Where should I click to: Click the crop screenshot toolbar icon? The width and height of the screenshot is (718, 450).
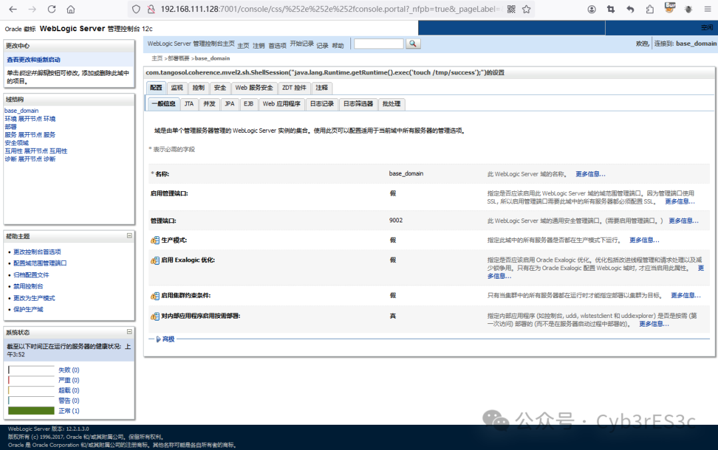click(x=611, y=9)
